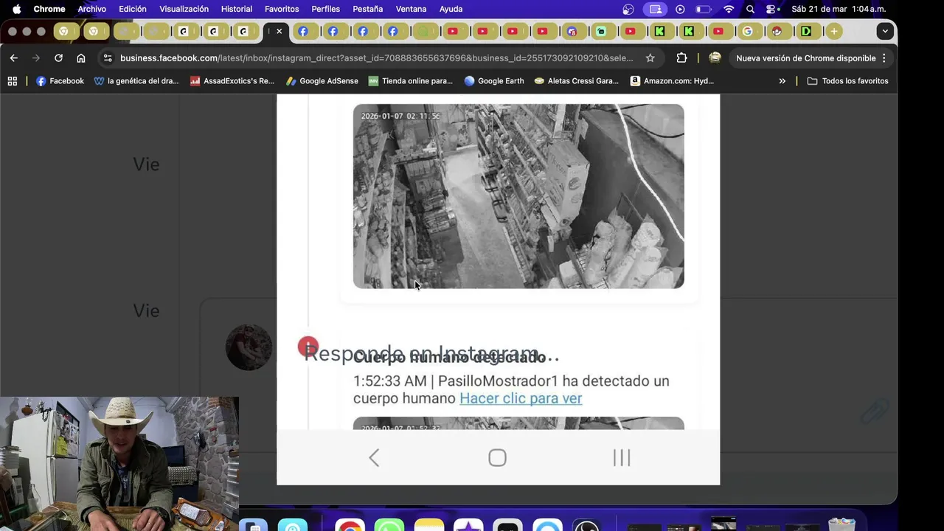Open WhatsApp from the Dock

point(389,525)
